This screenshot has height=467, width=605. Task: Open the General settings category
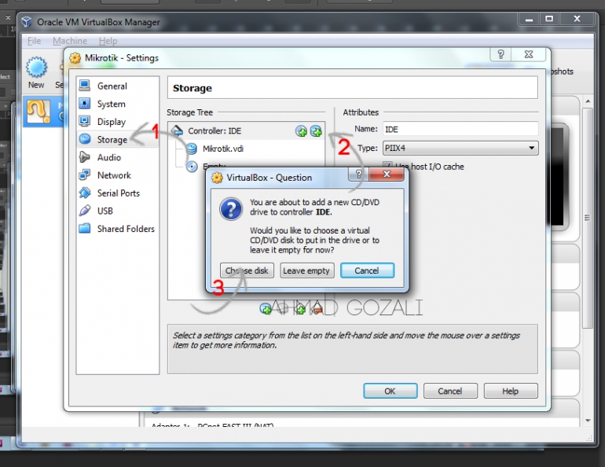click(112, 86)
